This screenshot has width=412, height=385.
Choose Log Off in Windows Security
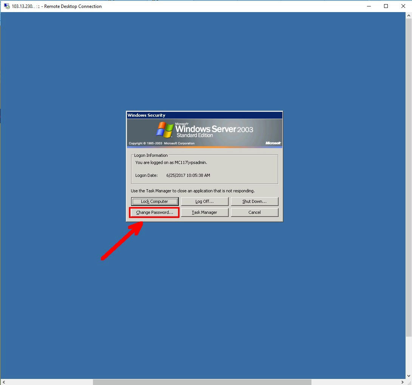[204, 201]
